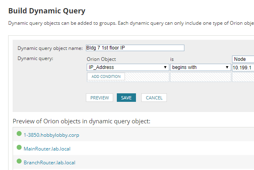The width and height of the screenshot is (254, 170).
Task: Click green status icon beside BranchRouter.lab.local
Action: coord(19,161)
